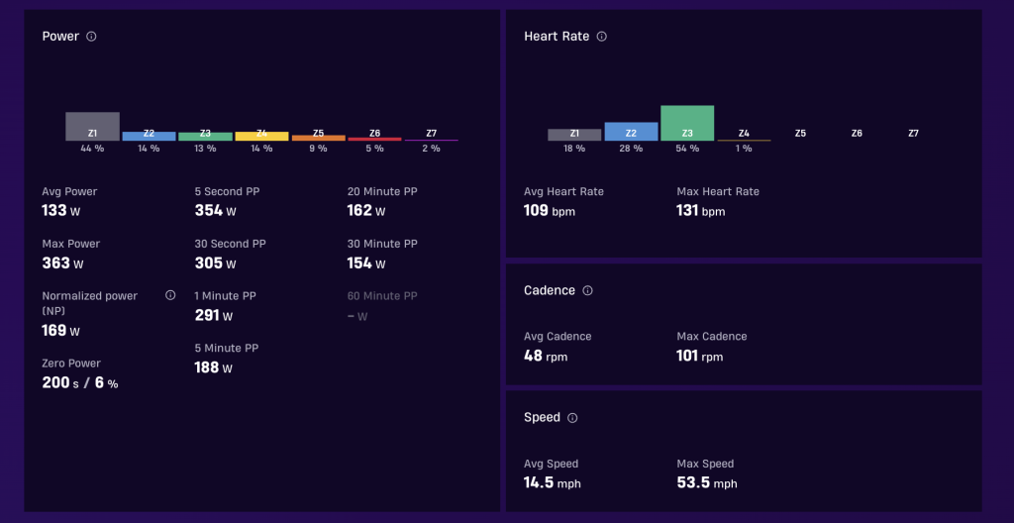Click the 9 % power zone value
The height and width of the screenshot is (523, 1014).
318,149
